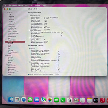Collapse the Network section in sidebar
The image size is (108, 108).
tap(5, 56)
